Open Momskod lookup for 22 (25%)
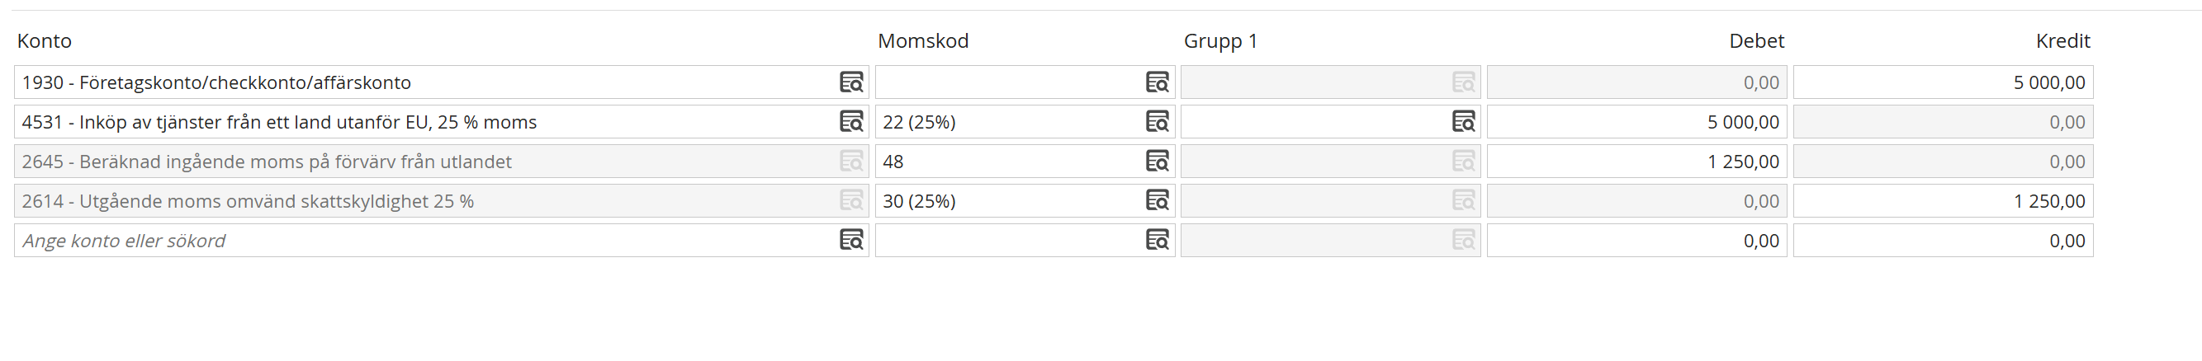The height and width of the screenshot is (361, 2202). pos(1157,122)
